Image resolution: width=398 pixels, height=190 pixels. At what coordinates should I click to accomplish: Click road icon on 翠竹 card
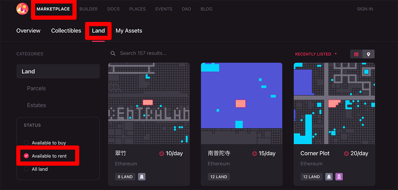click(x=142, y=177)
